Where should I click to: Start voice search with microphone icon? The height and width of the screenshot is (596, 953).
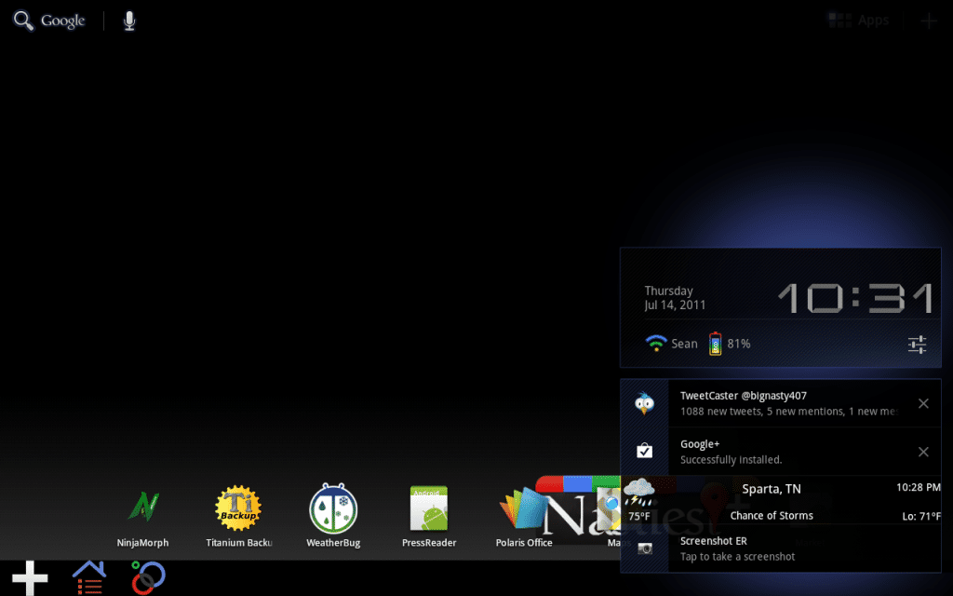(128, 20)
